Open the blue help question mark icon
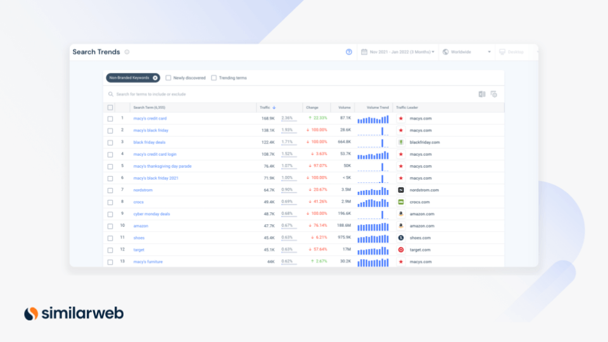 349,52
